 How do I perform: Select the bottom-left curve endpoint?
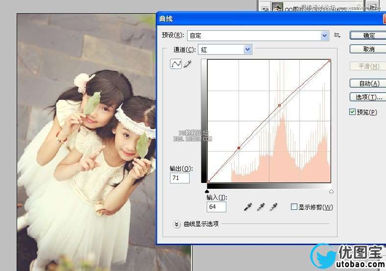pyautogui.click(x=209, y=181)
